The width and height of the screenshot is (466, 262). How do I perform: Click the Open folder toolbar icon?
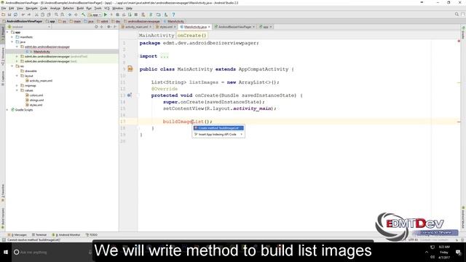click(x=3, y=15)
